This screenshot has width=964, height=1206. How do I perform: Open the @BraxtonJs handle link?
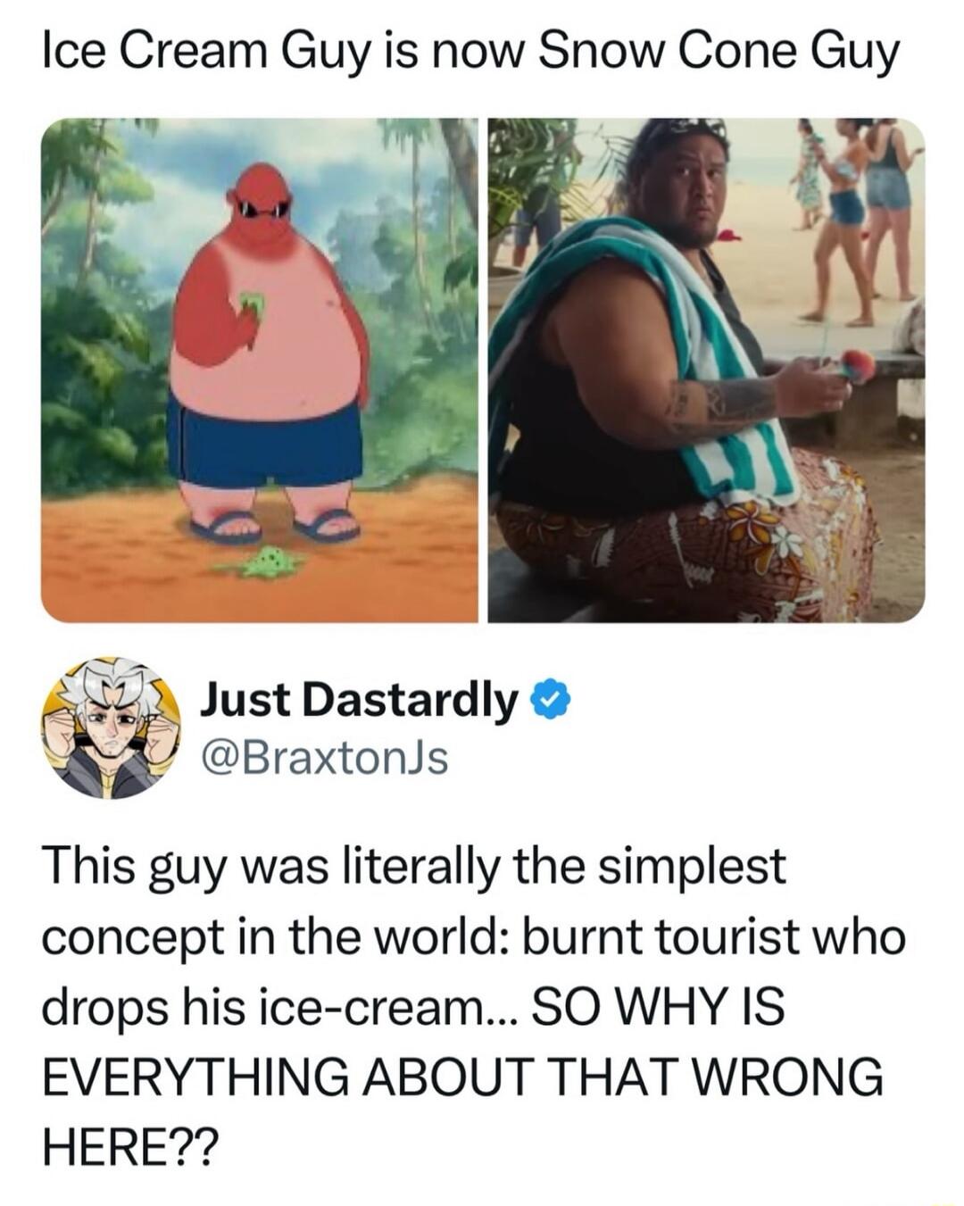click(325, 758)
